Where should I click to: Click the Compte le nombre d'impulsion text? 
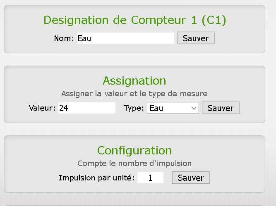[x=134, y=163]
